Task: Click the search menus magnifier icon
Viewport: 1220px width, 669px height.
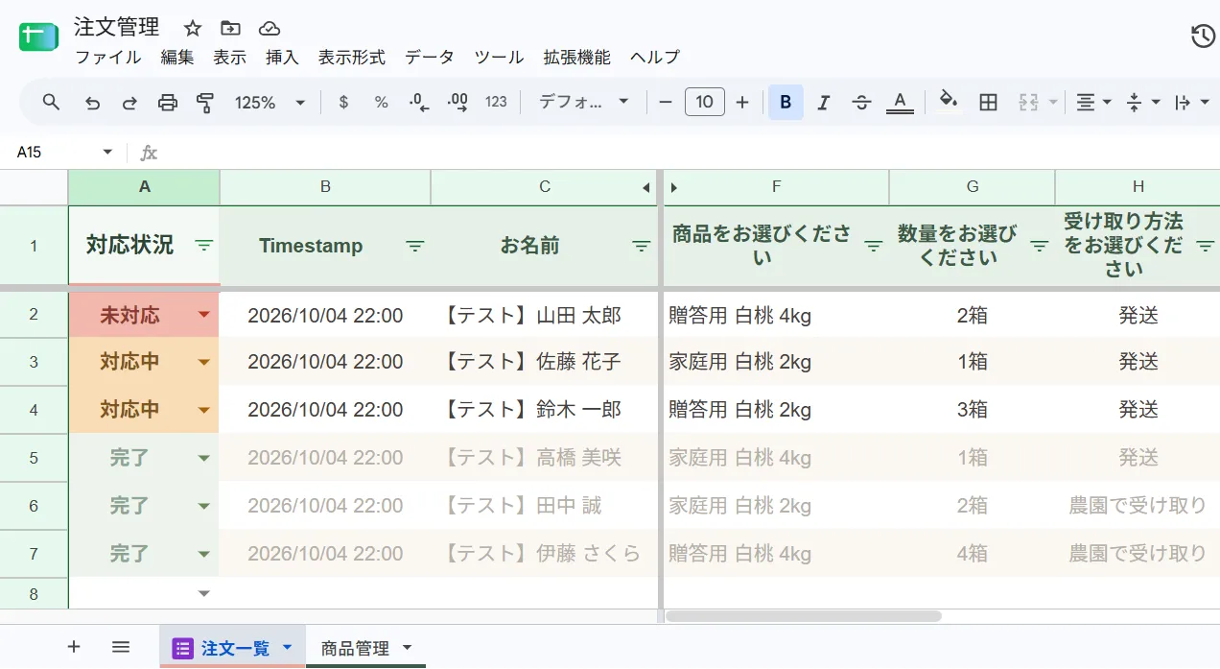Action: 52,102
